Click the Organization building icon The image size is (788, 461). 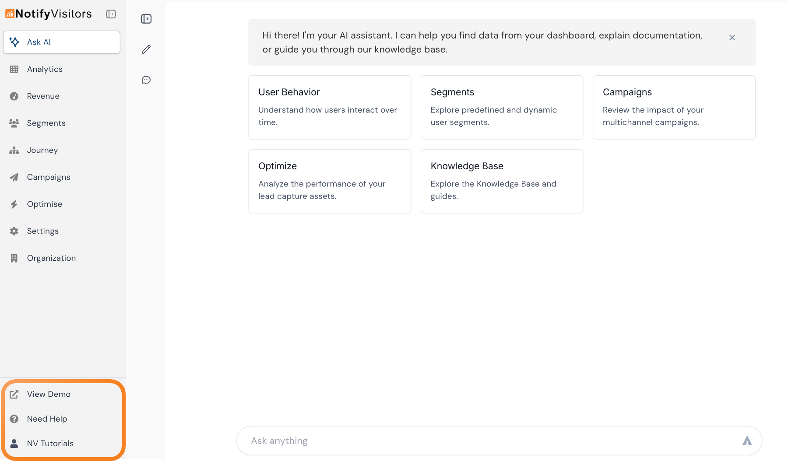(x=14, y=258)
